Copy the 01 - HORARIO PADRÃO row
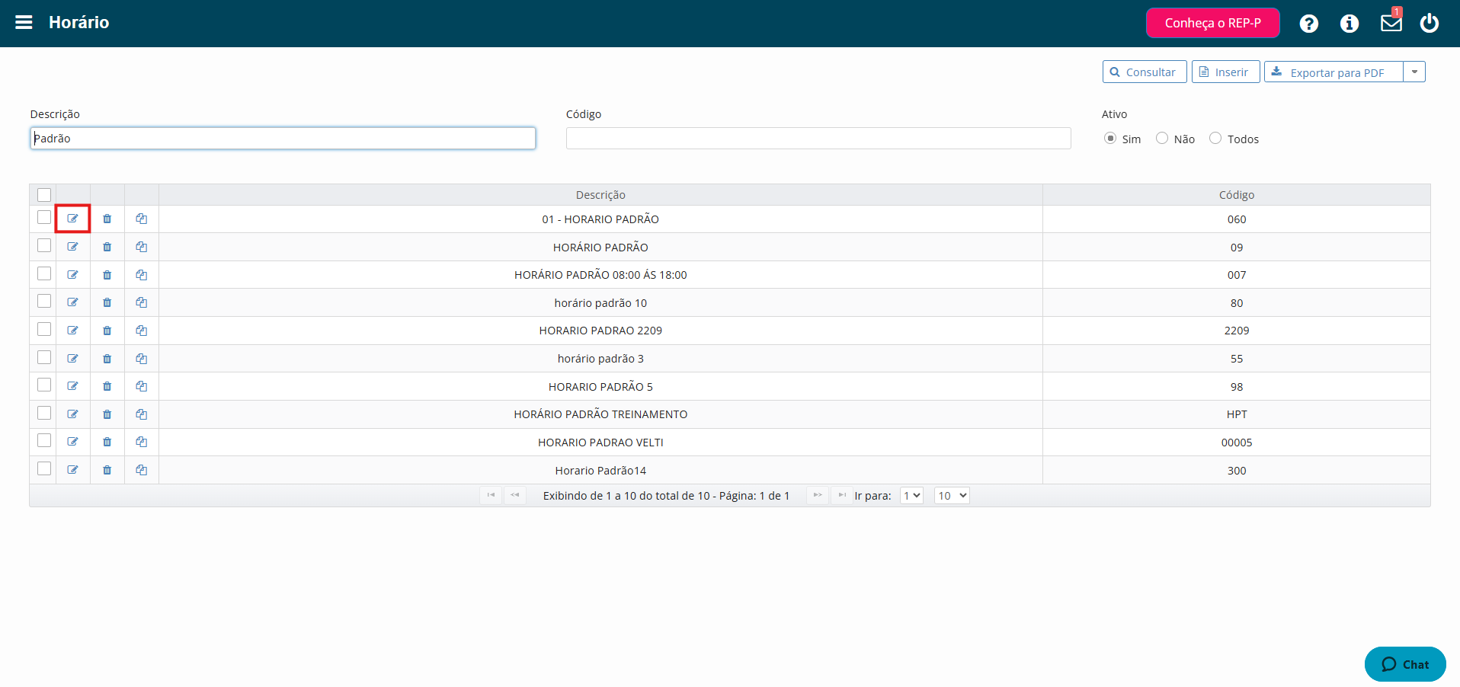 tap(142, 219)
